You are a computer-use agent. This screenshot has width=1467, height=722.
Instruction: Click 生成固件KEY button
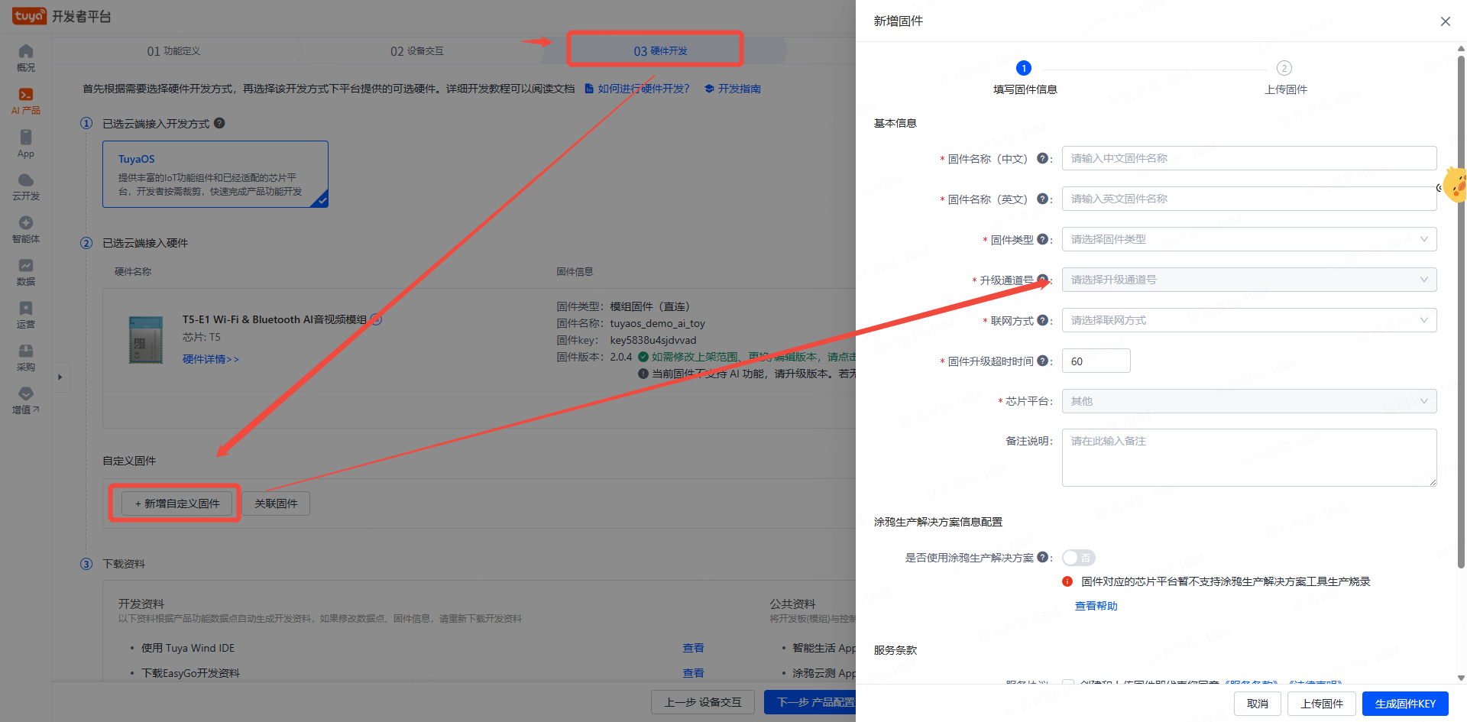point(1405,704)
